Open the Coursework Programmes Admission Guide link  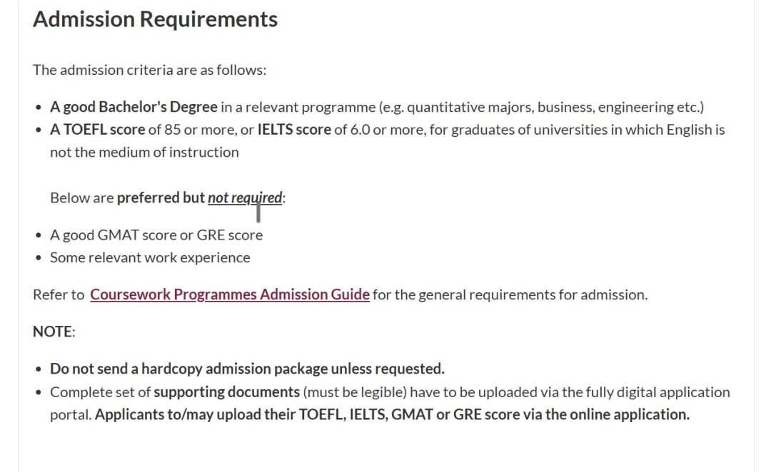point(229,294)
